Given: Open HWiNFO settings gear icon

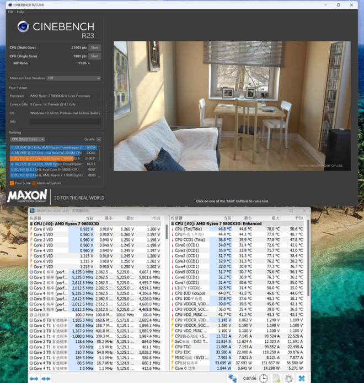Looking at the screenshot, I should (288, 379).
